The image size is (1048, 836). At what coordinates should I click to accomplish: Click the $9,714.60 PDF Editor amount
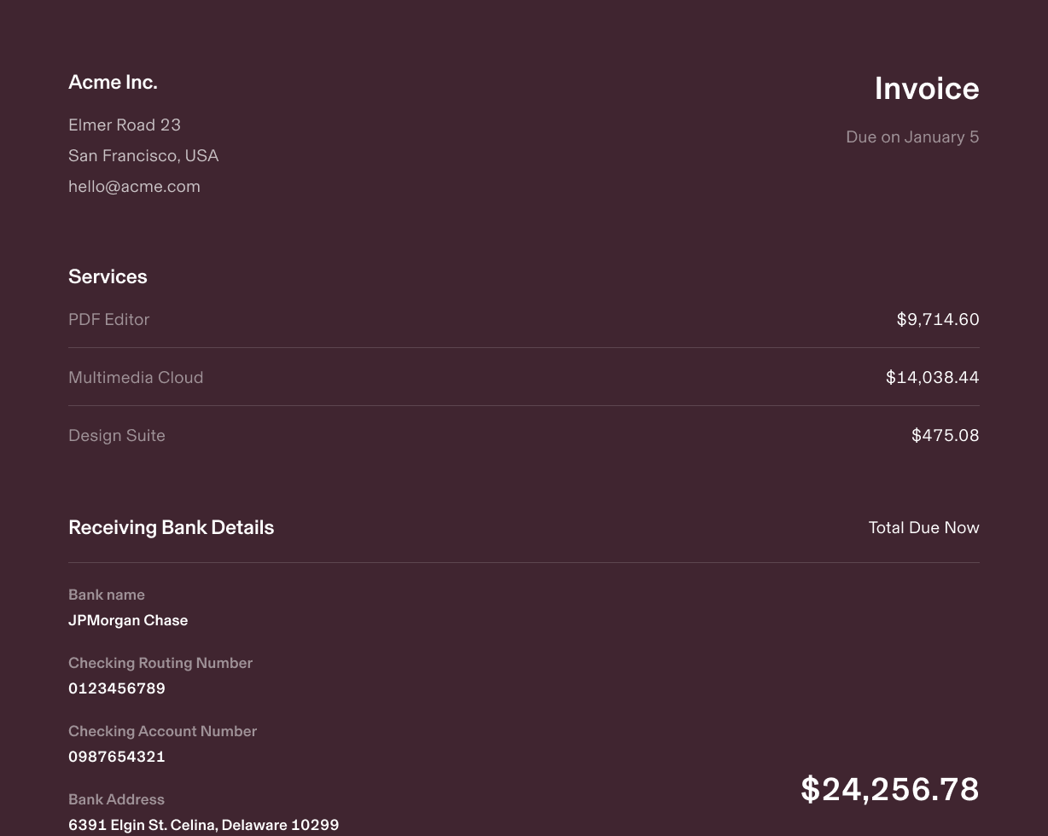coord(937,320)
